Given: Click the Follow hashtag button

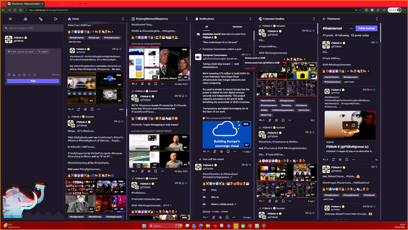Looking at the screenshot, I should point(366,28).
